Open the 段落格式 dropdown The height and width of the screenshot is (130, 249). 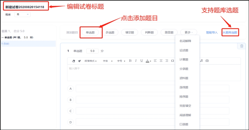pyautogui.click(x=91, y=61)
